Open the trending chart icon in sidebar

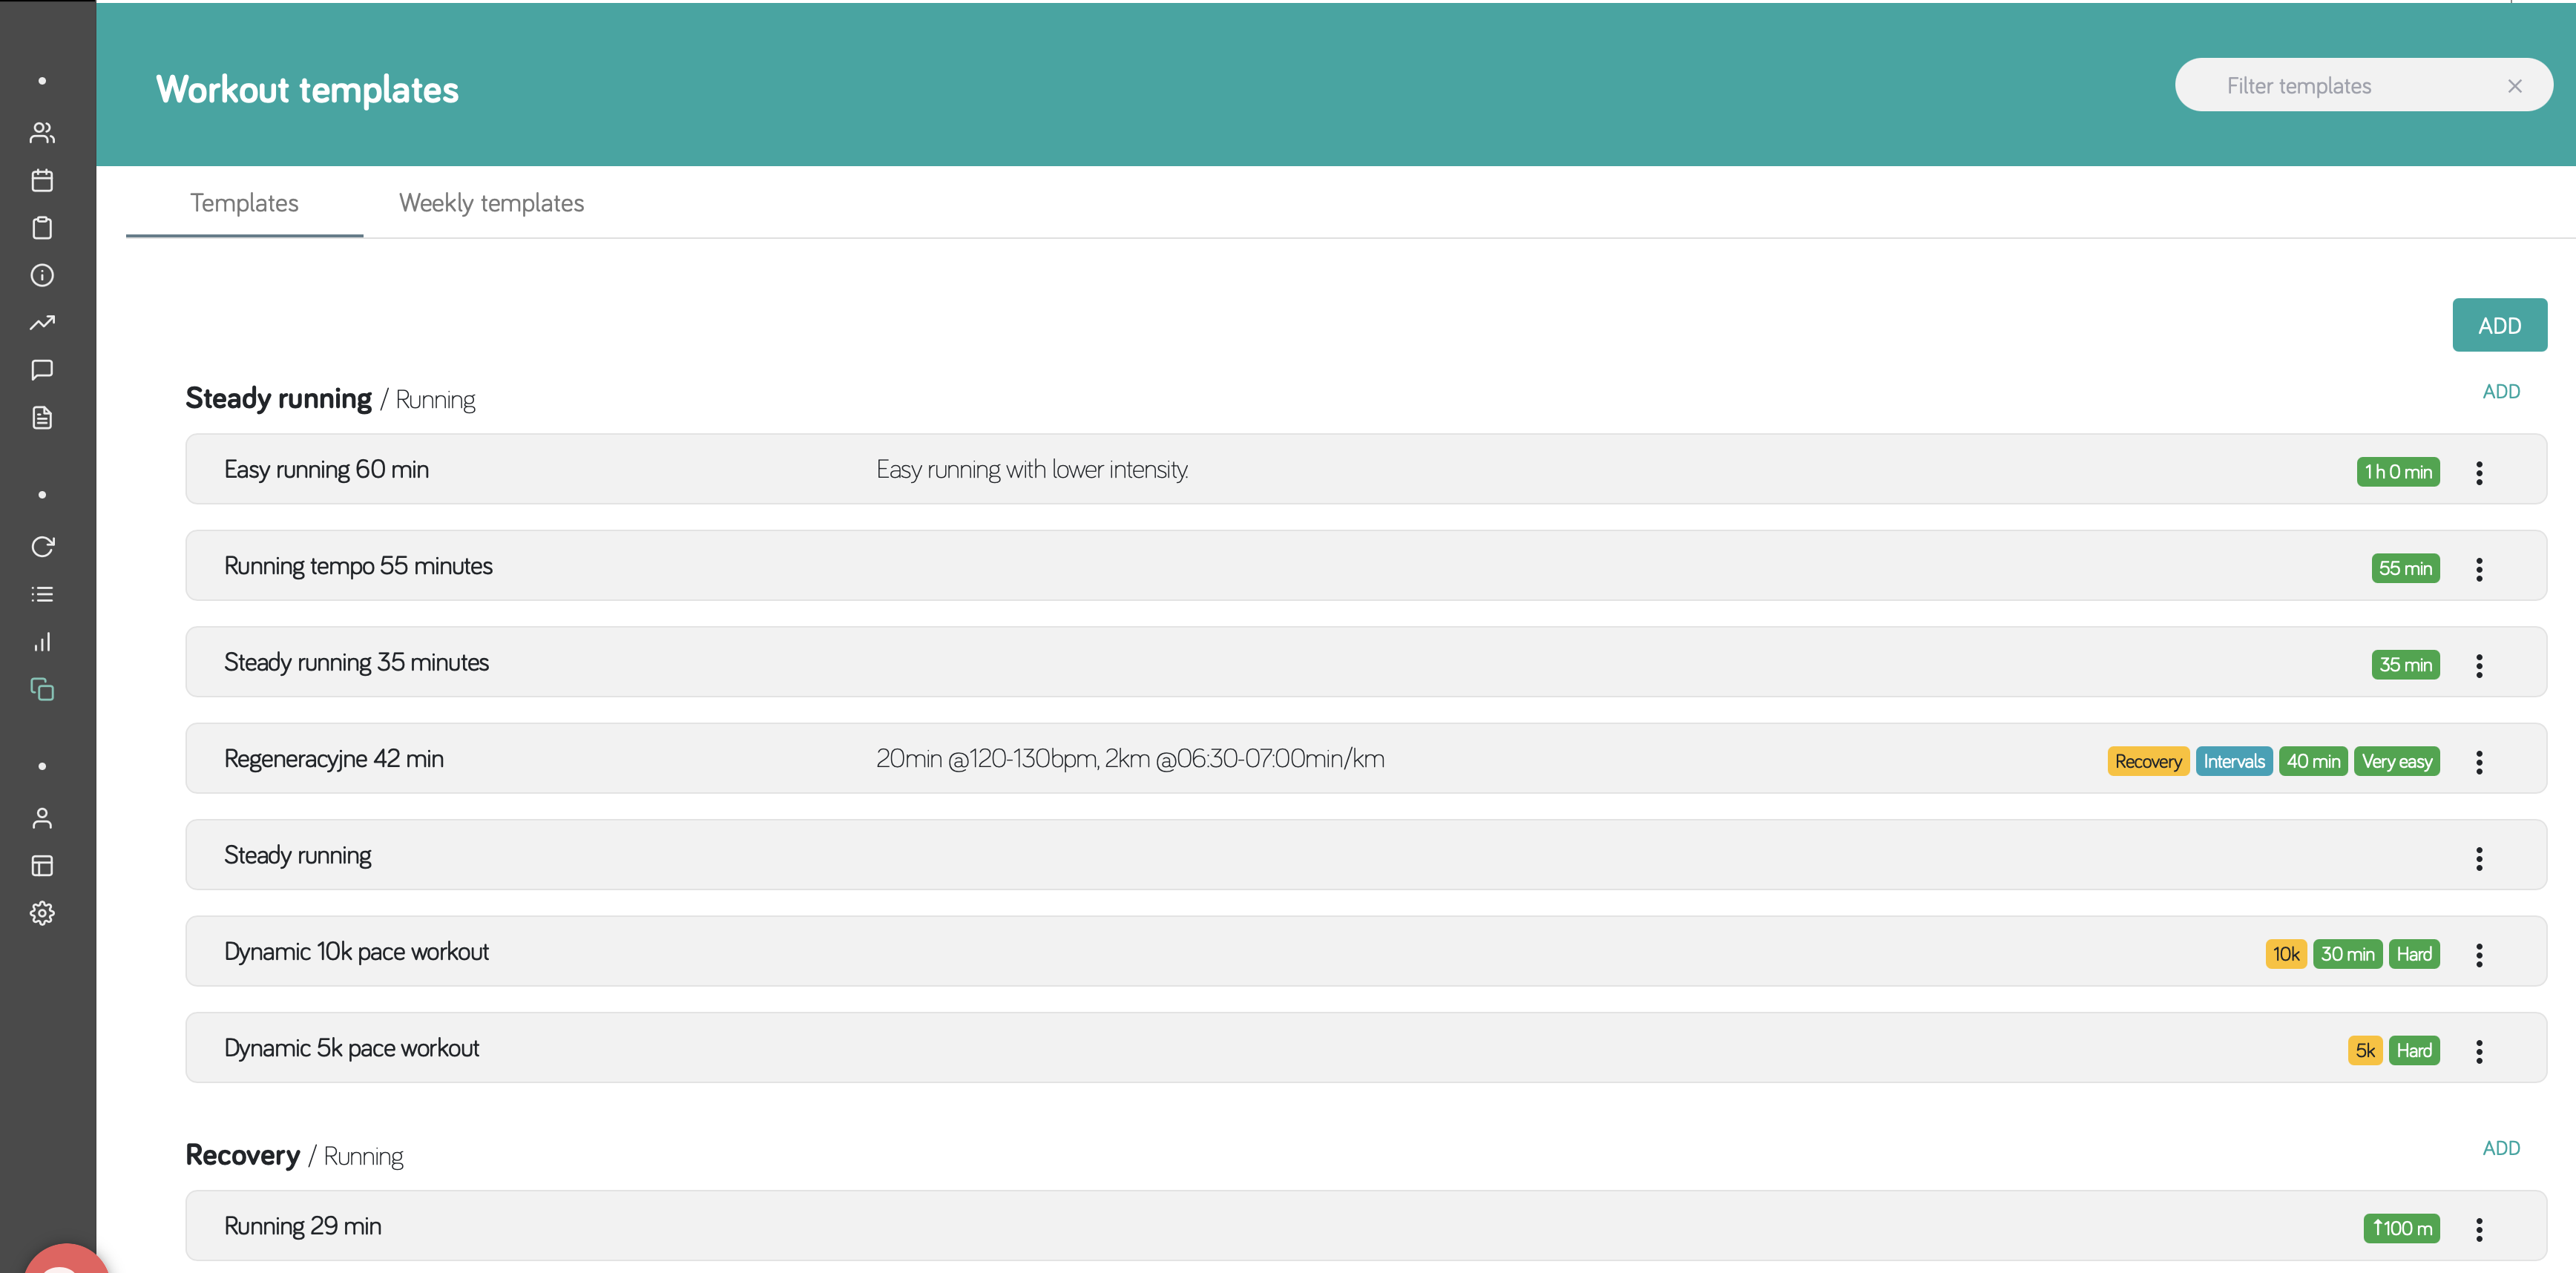point(42,323)
